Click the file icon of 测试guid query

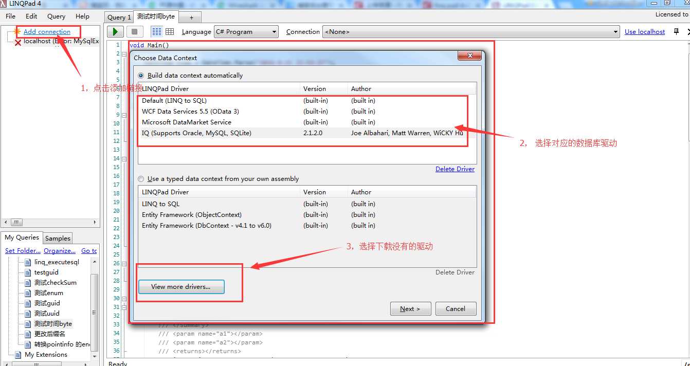click(28, 303)
